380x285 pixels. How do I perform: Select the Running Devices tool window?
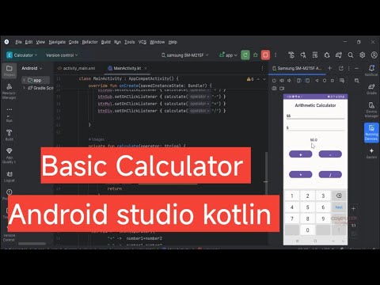371,132
